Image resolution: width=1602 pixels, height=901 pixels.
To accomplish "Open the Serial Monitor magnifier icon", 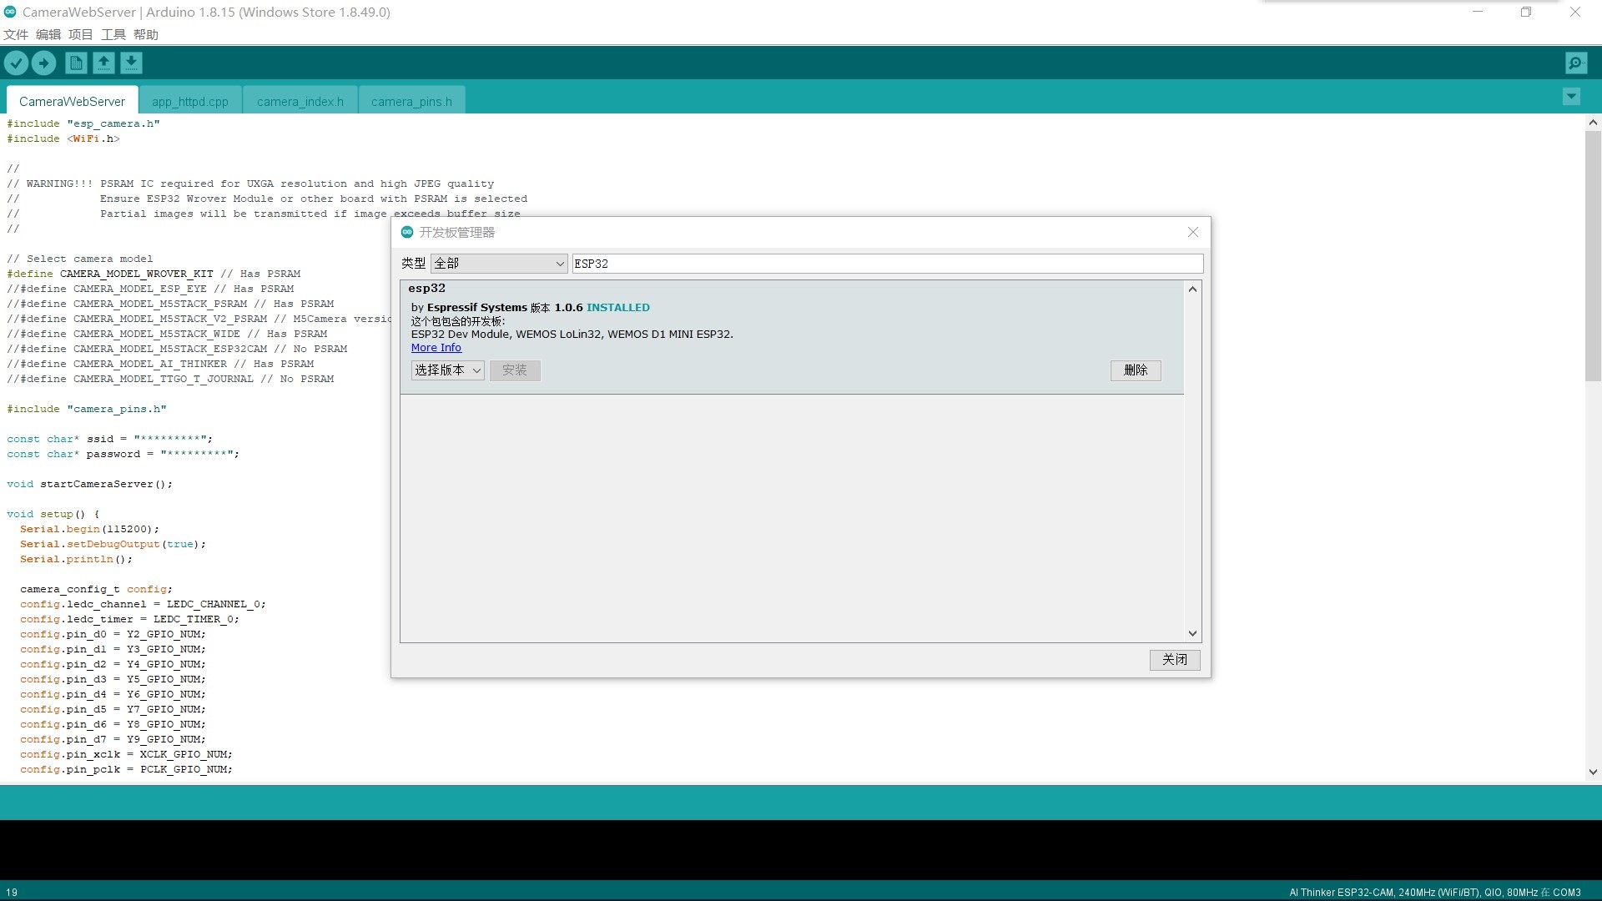I will [1575, 63].
